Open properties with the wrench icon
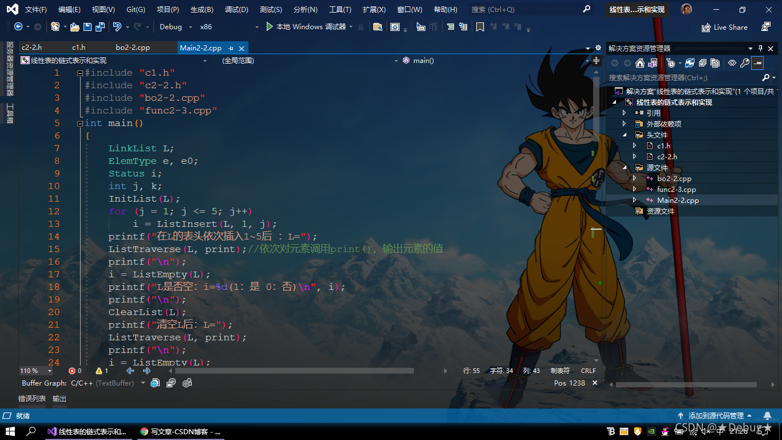Image resolution: width=782 pixels, height=440 pixels. click(x=745, y=63)
